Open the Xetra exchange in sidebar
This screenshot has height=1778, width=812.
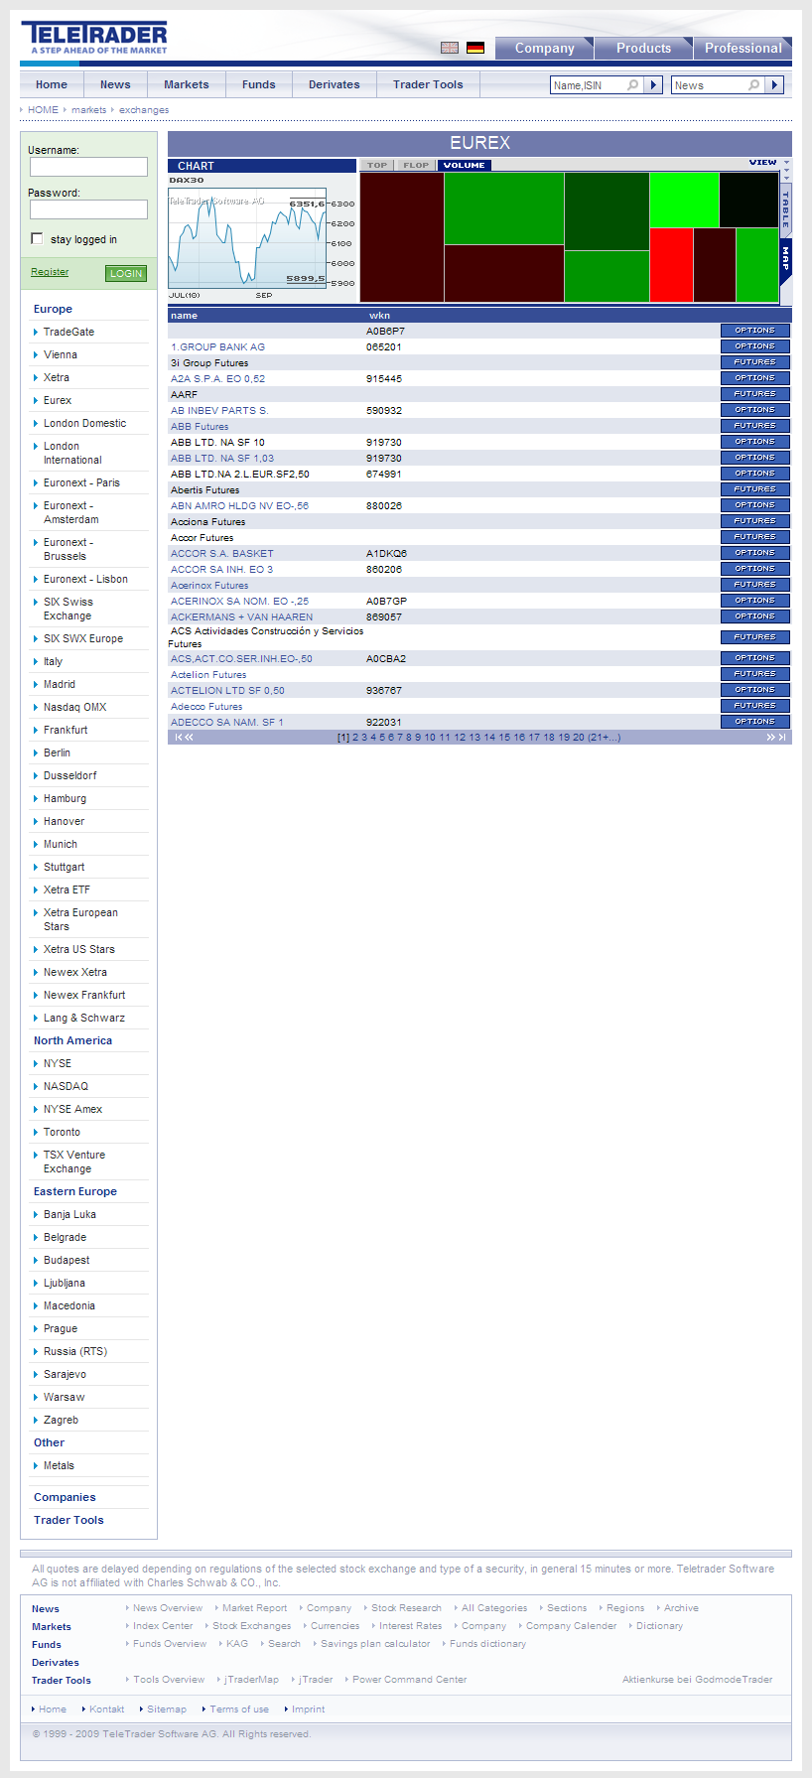click(57, 378)
